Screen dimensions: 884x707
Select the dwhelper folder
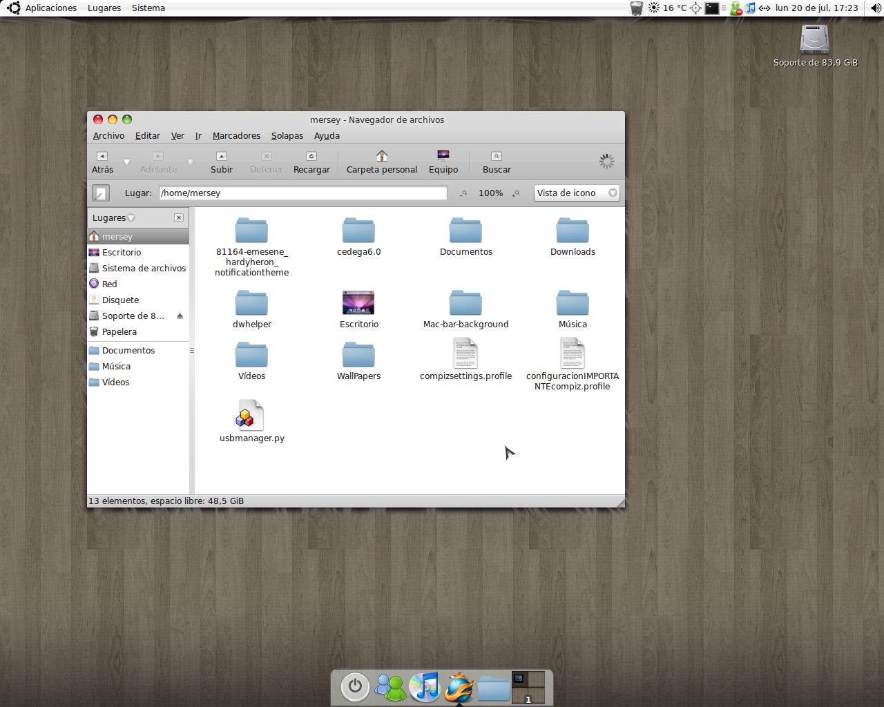[x=251, y=309]
